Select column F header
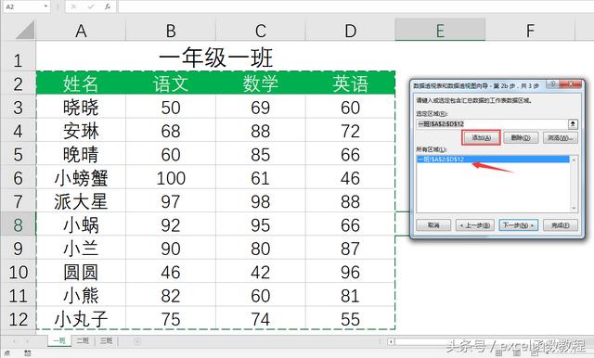 click(530, 31)
